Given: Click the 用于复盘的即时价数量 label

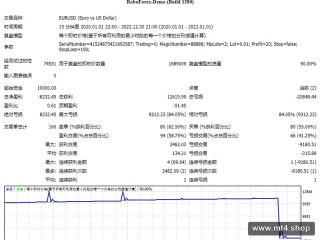Looking at the screenshot, I should click(x=82, y=64).
